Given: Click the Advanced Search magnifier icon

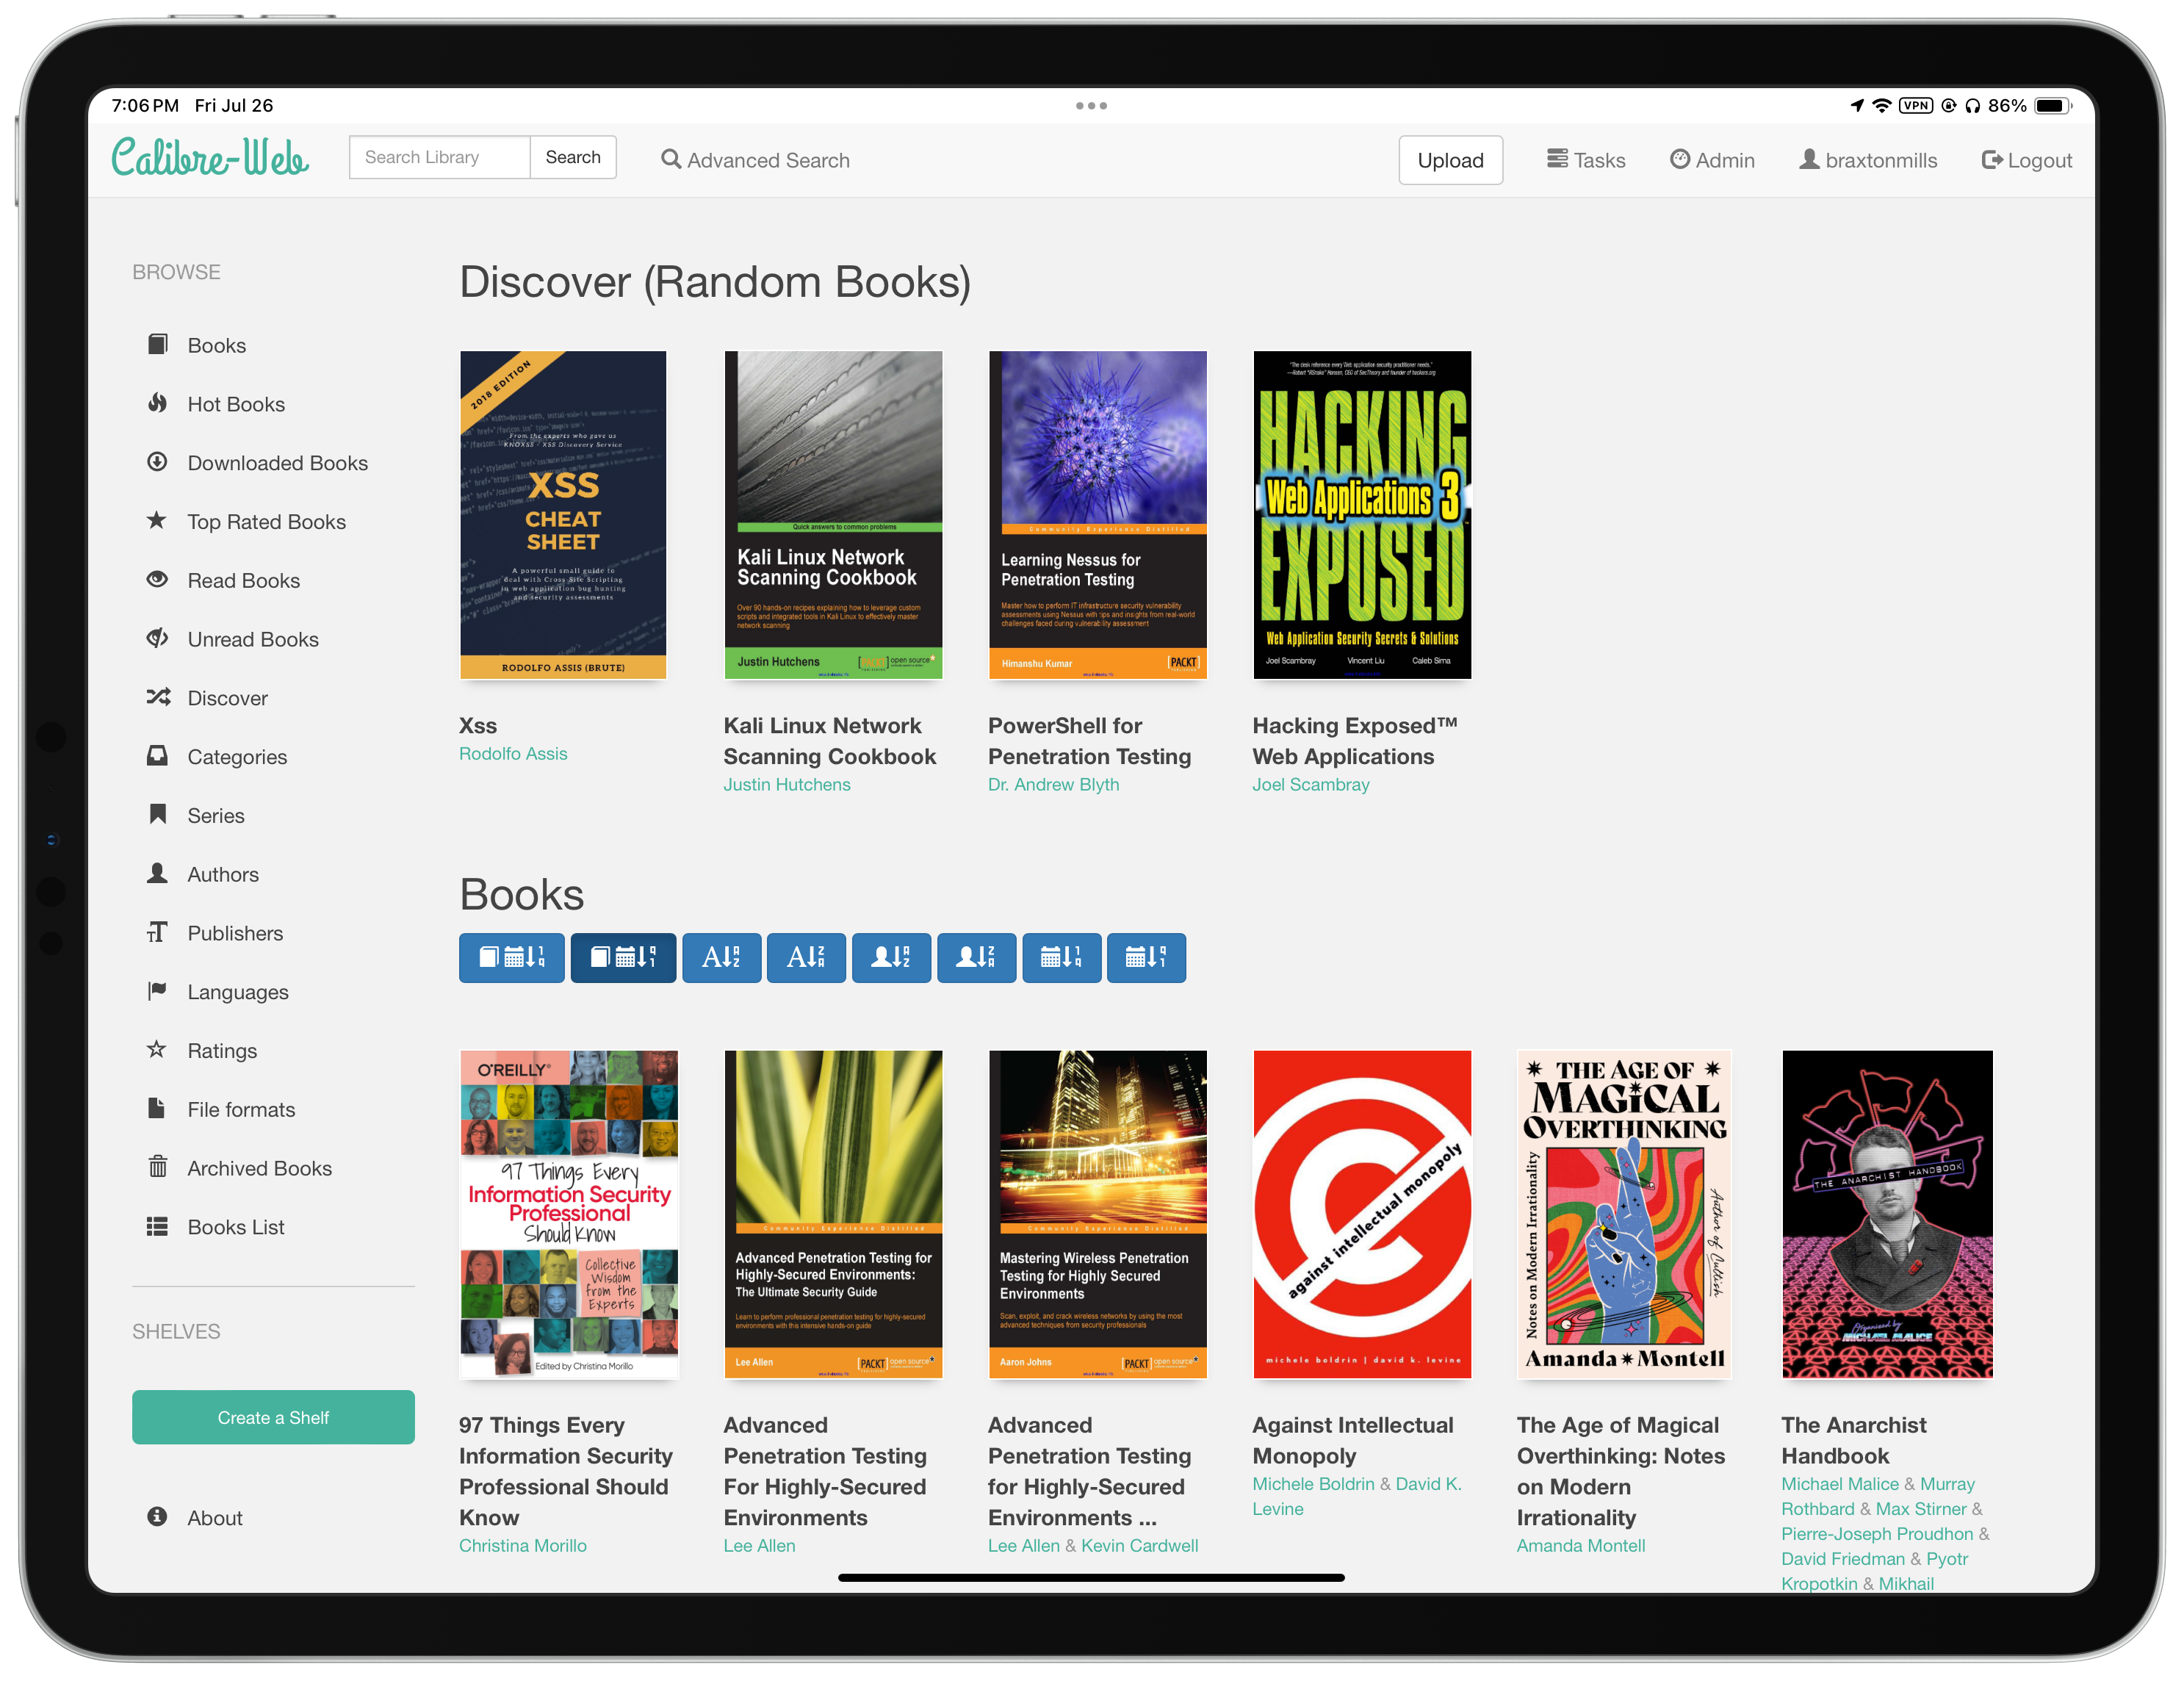Looking at the screenshot, I should point(671,159).
